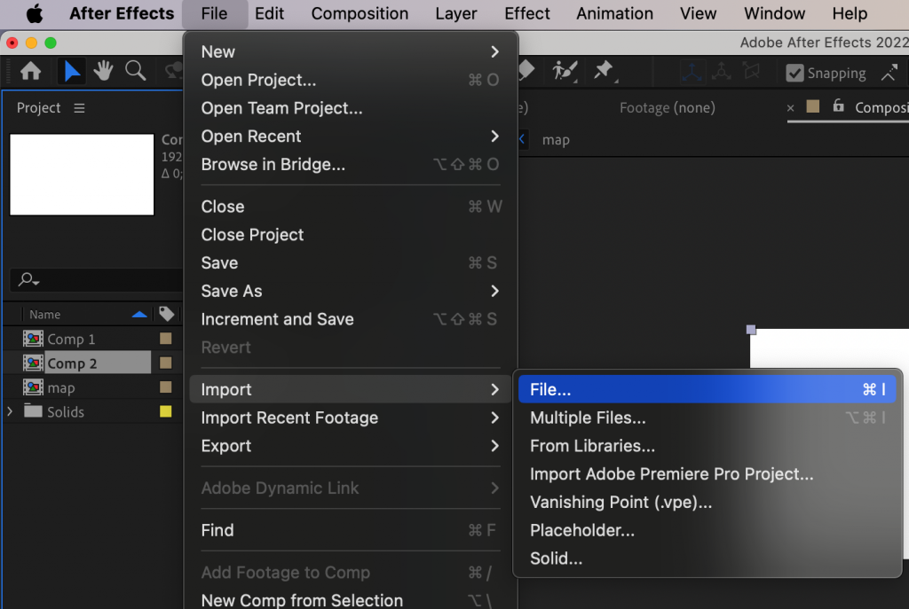Disable the Snapping checkbox

tap(794, 73)
